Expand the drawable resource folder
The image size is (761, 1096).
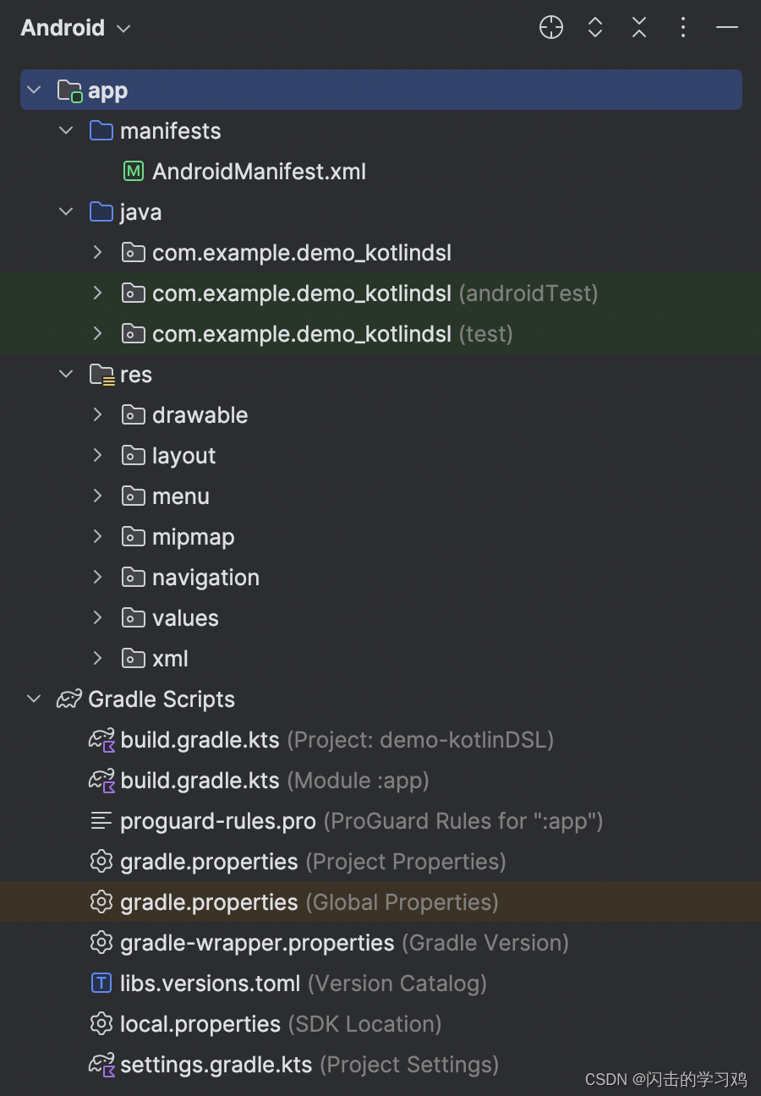click(x=98, y=414)
